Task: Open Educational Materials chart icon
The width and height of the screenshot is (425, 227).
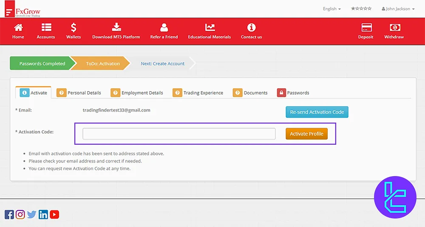Action: click(210, 27)
